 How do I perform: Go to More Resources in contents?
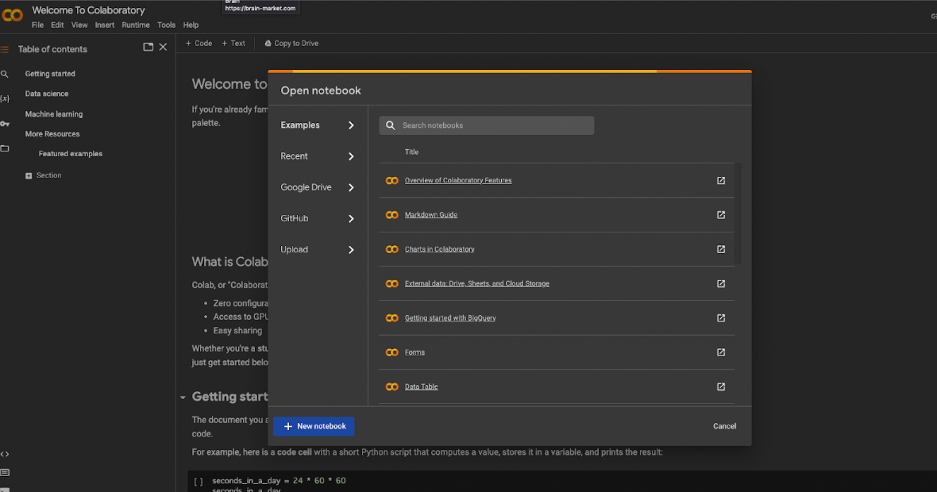click(52, 134)
